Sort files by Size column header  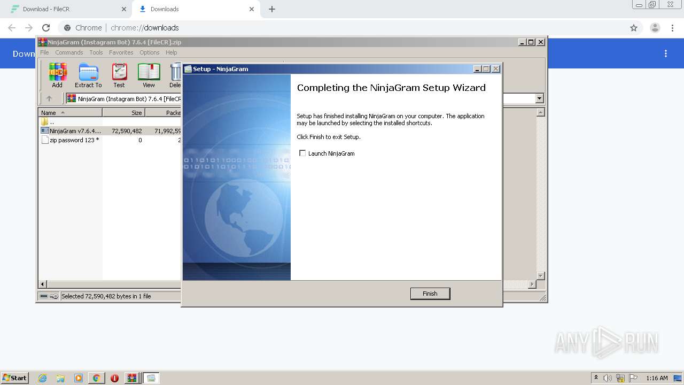tap(123, 113)
